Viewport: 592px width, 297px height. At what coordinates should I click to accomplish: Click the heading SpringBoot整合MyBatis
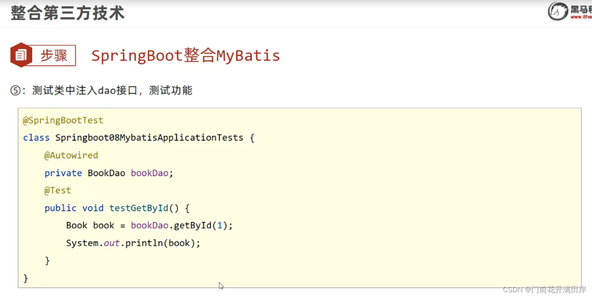[x=186, y=56]
